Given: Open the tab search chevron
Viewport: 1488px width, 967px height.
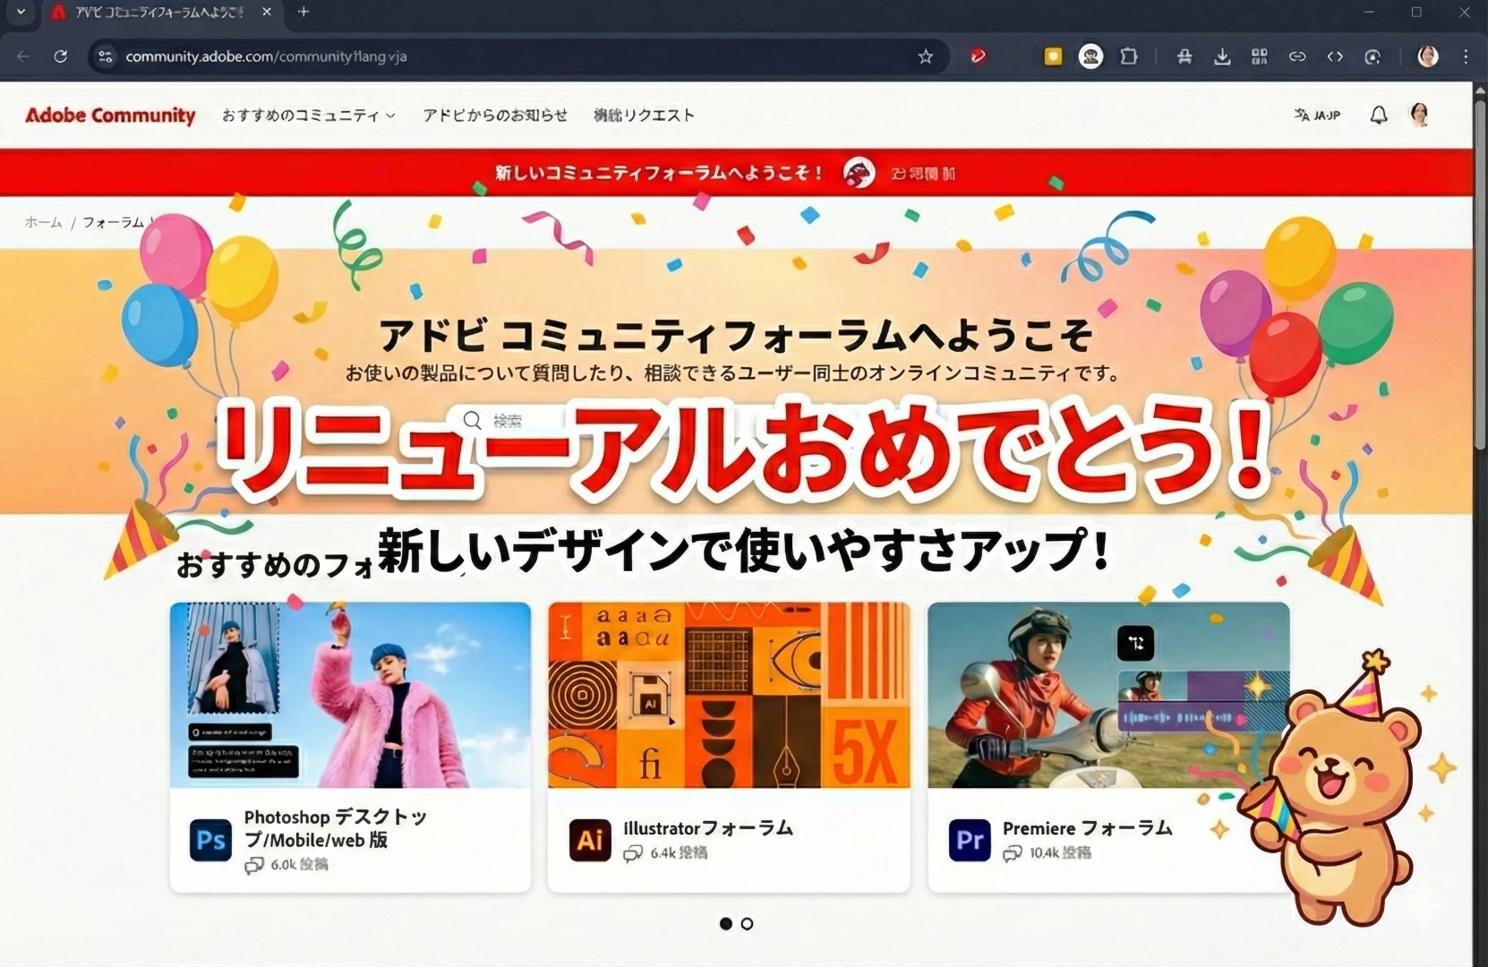Looking at the screenshot, I should [x=21, y=12].
